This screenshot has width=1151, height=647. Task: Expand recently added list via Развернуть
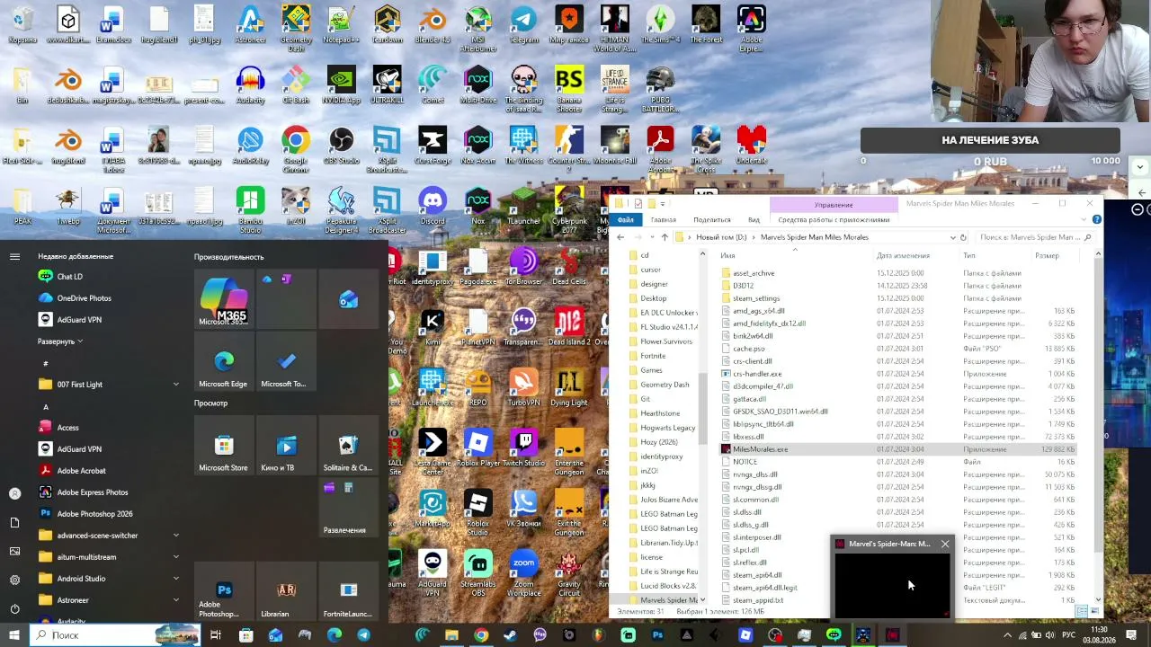pyautogui.click(x=59, y=341)
